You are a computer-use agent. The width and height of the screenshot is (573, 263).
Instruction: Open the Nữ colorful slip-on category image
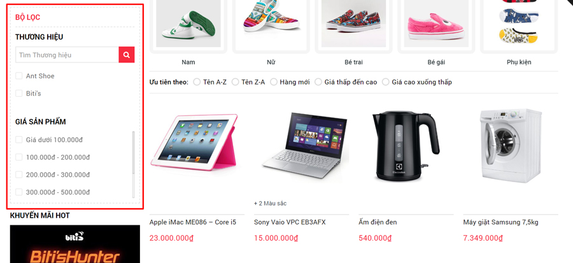pyautogui.click(x=271, y=24)
